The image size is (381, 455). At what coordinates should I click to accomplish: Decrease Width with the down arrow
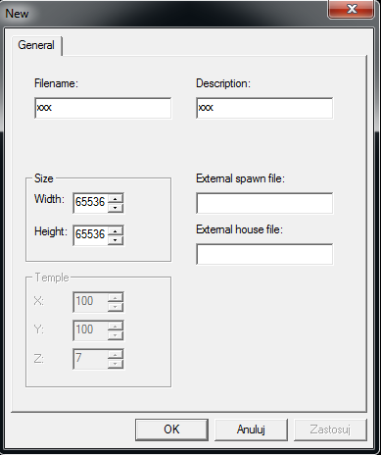tap(116, 208)
